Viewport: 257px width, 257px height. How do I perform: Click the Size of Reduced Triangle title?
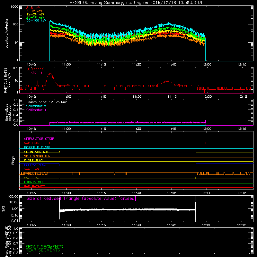tap(81, 199)
